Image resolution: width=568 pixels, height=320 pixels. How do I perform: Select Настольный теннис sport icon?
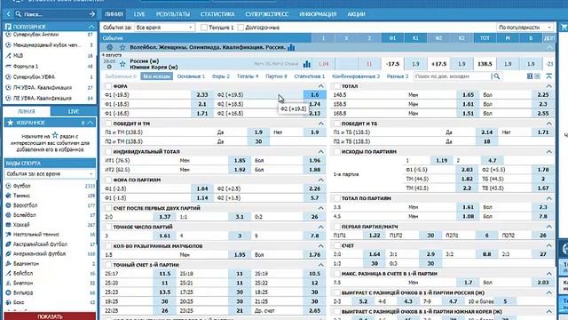[8, 235]
